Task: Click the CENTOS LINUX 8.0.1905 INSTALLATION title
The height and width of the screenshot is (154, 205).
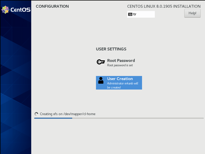Action: [x=164, y=6]
